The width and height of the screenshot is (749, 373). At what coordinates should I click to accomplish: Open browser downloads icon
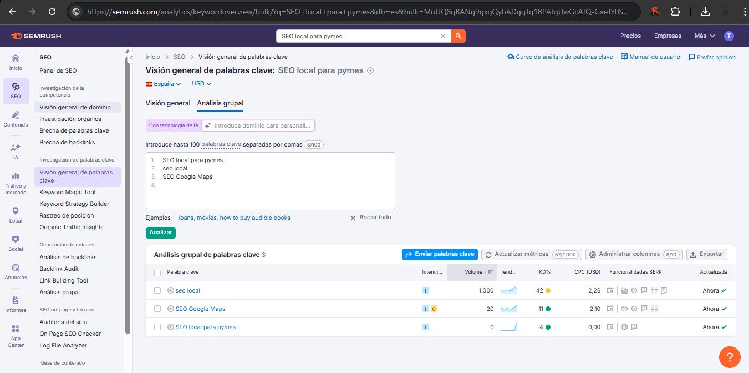pyautogui.click(x=705, y=12)
